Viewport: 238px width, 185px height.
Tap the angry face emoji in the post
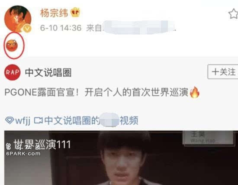pos(12,45)
